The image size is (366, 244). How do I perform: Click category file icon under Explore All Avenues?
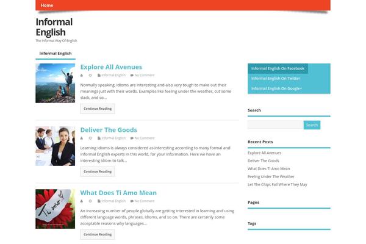point(99,75)
